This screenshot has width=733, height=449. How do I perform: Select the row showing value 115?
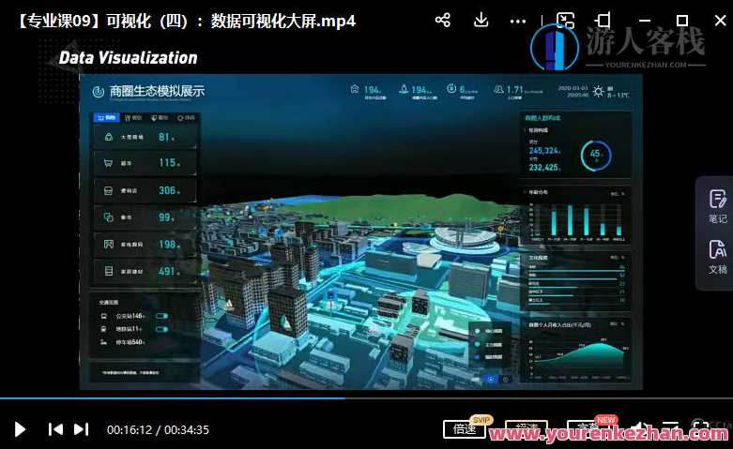tap(145, 163)
